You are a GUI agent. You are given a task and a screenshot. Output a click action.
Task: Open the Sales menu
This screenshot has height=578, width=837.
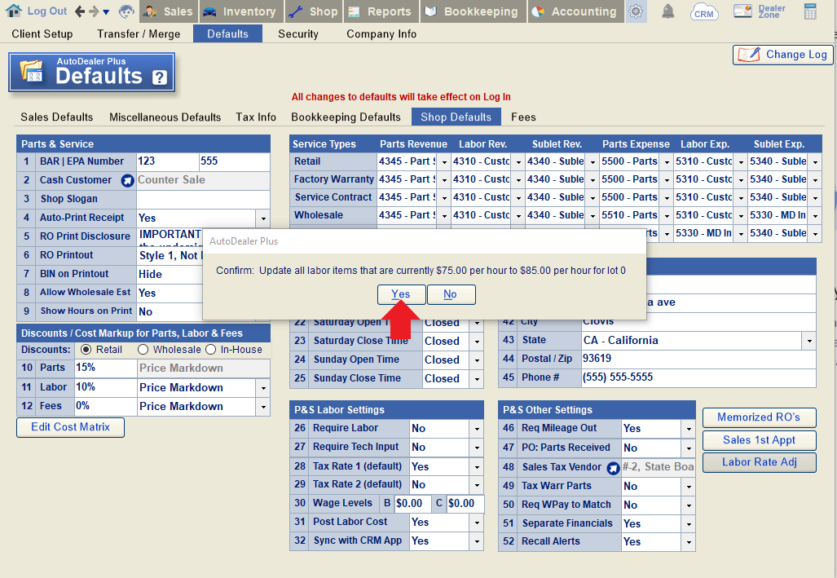tap(169, 11)
